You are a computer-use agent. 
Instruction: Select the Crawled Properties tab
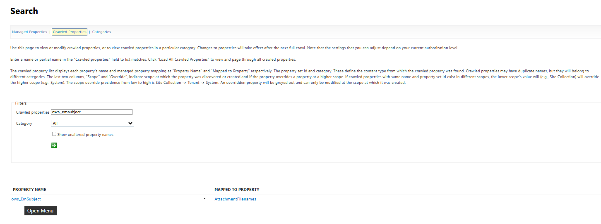pyautogui.click(x=70, y=32)
